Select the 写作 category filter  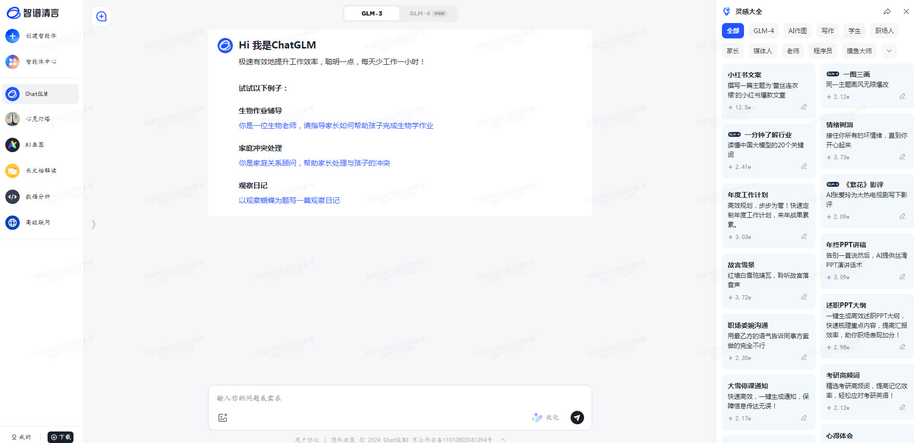click(x=828, y=31)
